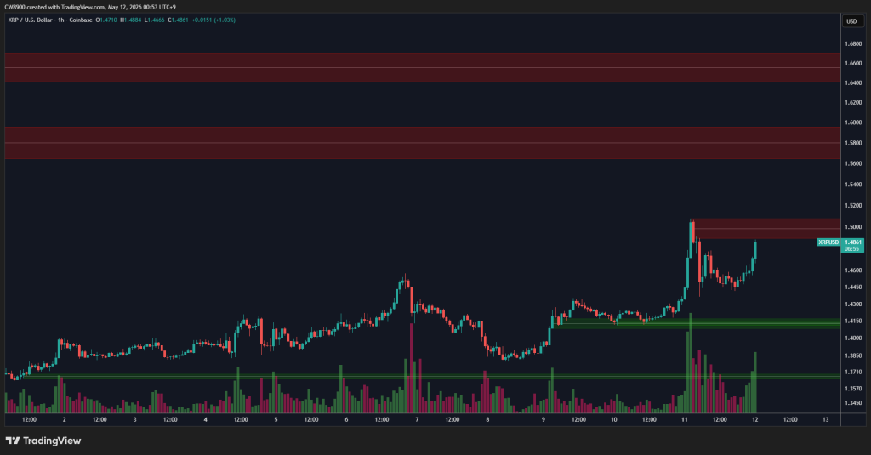Image resolution: width=871 pixels, height=455 pixels.
Task: Click the date label 5 on time axis
Action: click(276, 419)
